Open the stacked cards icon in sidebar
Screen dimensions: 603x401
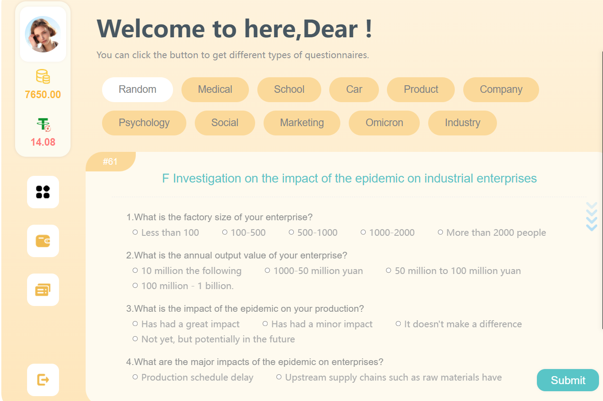pos(43,290)
